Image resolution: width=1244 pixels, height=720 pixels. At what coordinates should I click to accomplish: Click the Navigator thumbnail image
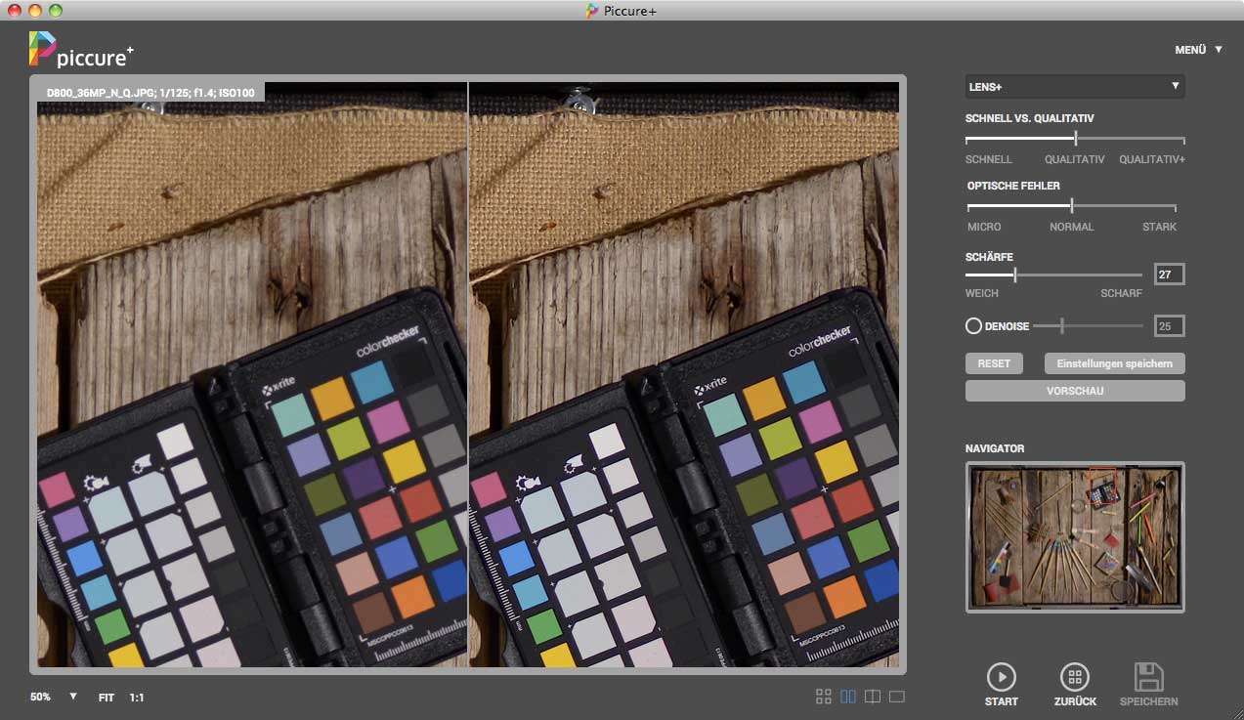pyautogui.click(x=1074, y=536)
